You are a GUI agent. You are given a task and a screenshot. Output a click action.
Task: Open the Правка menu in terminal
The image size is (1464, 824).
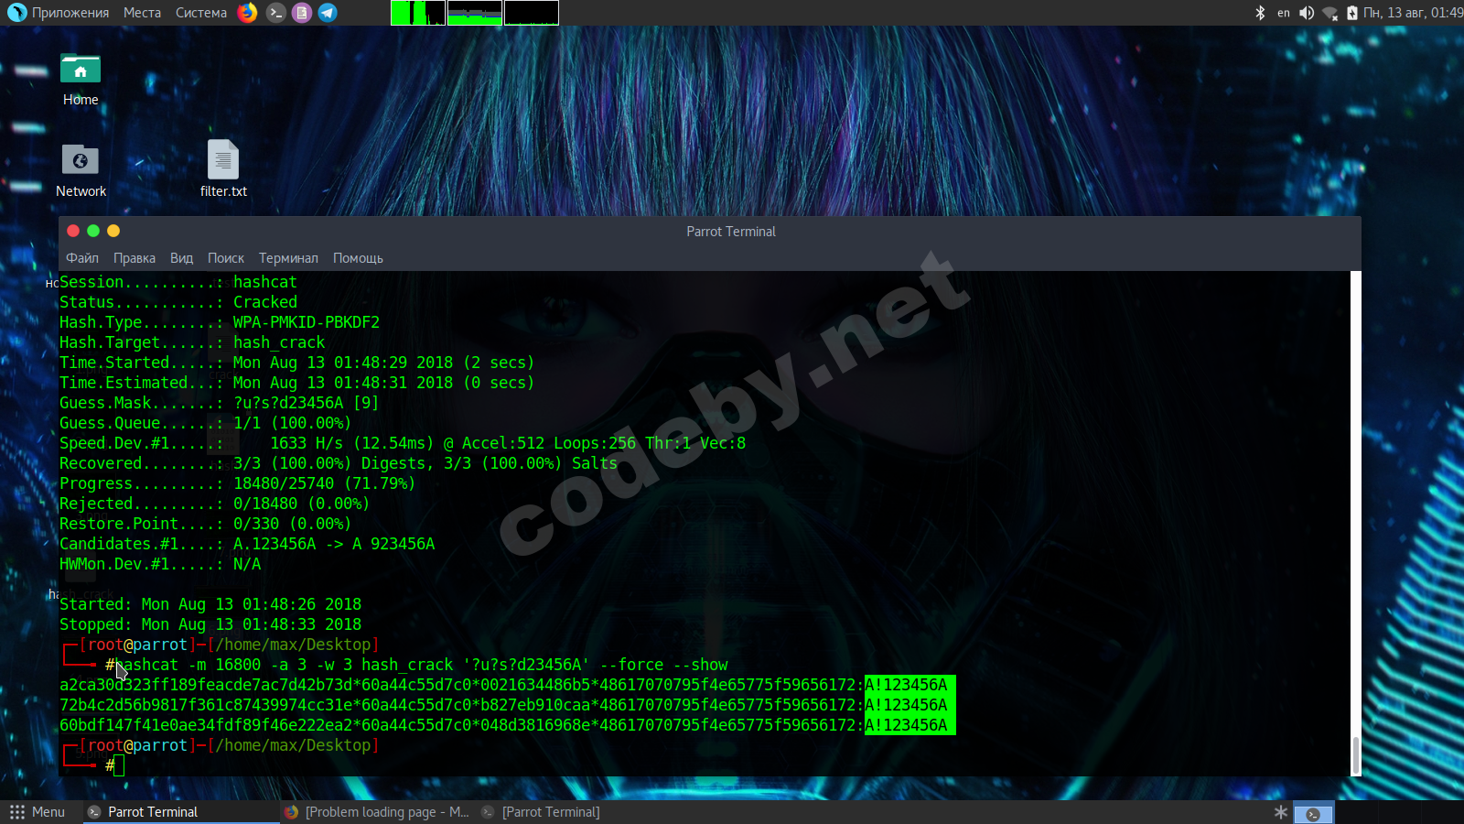point(135,258)
